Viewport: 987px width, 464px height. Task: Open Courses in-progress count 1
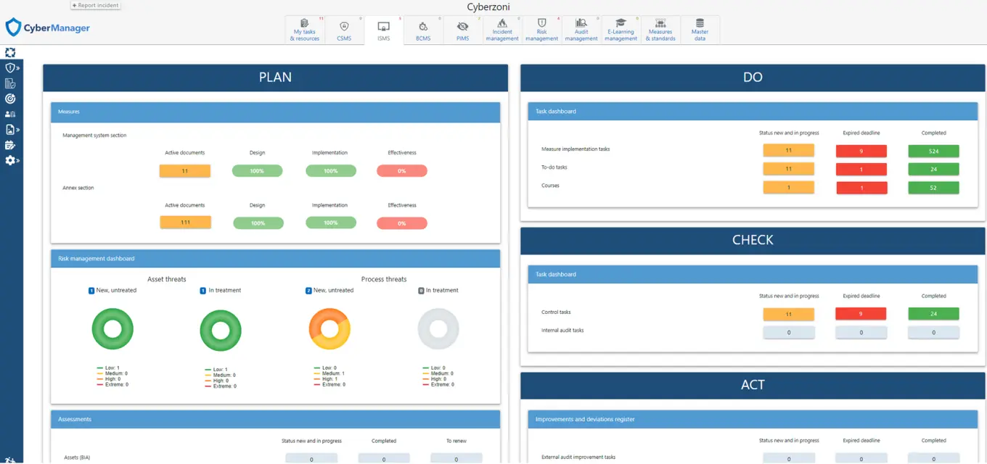(x=789, y=187)
